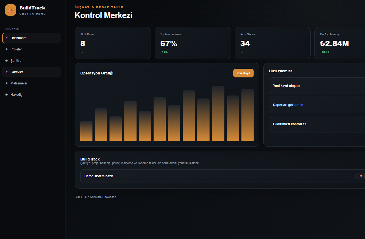This screenshot has height=239, width=365.
Task: Click the diamond icon beside Hakediş
Action: click(x=6, y=95)
